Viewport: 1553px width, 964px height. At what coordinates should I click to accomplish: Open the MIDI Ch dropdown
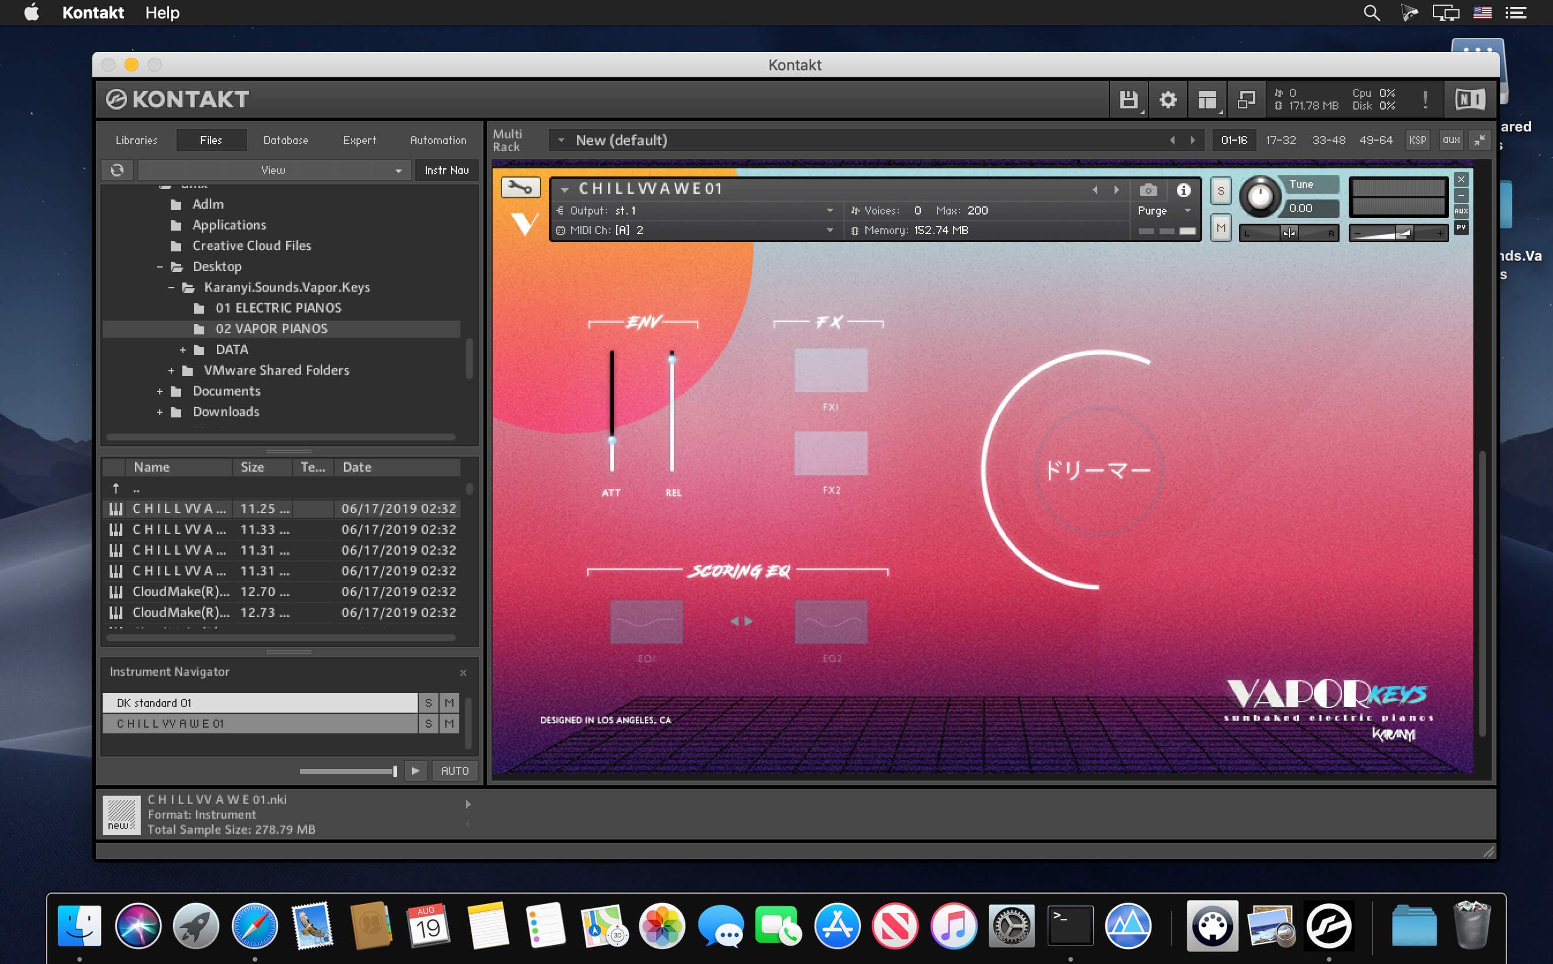point(696,230)
